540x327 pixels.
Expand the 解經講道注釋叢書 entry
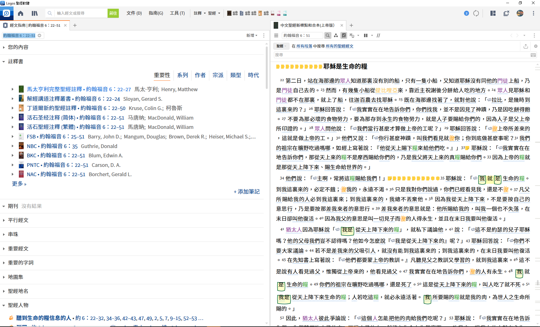coord(12,99)
